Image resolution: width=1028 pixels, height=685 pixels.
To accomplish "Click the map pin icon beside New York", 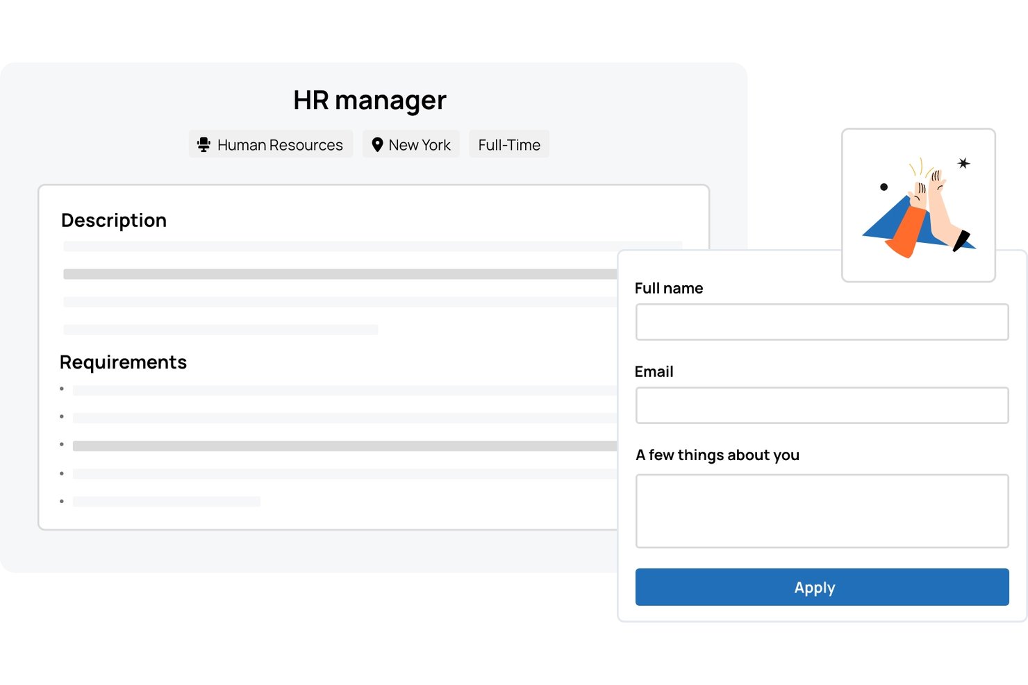I will tap(377, 144).
